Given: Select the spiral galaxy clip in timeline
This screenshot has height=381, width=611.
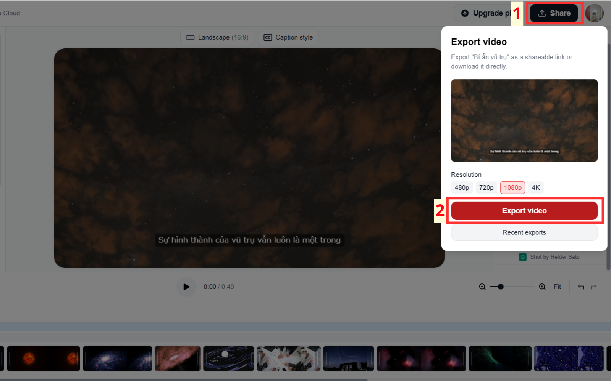Looking at the screenshot, I should click(x=118, y=359).
